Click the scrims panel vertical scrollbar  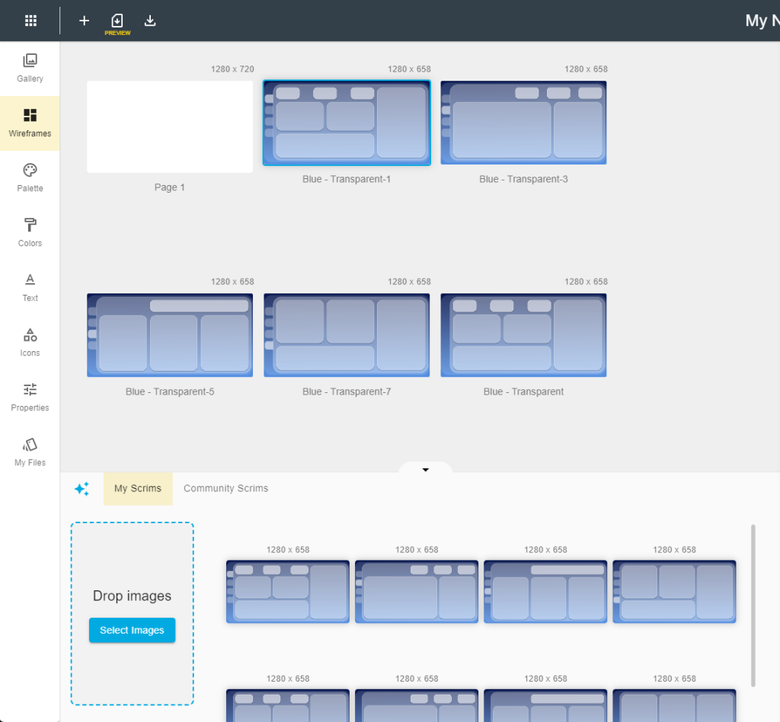(753, 605)
